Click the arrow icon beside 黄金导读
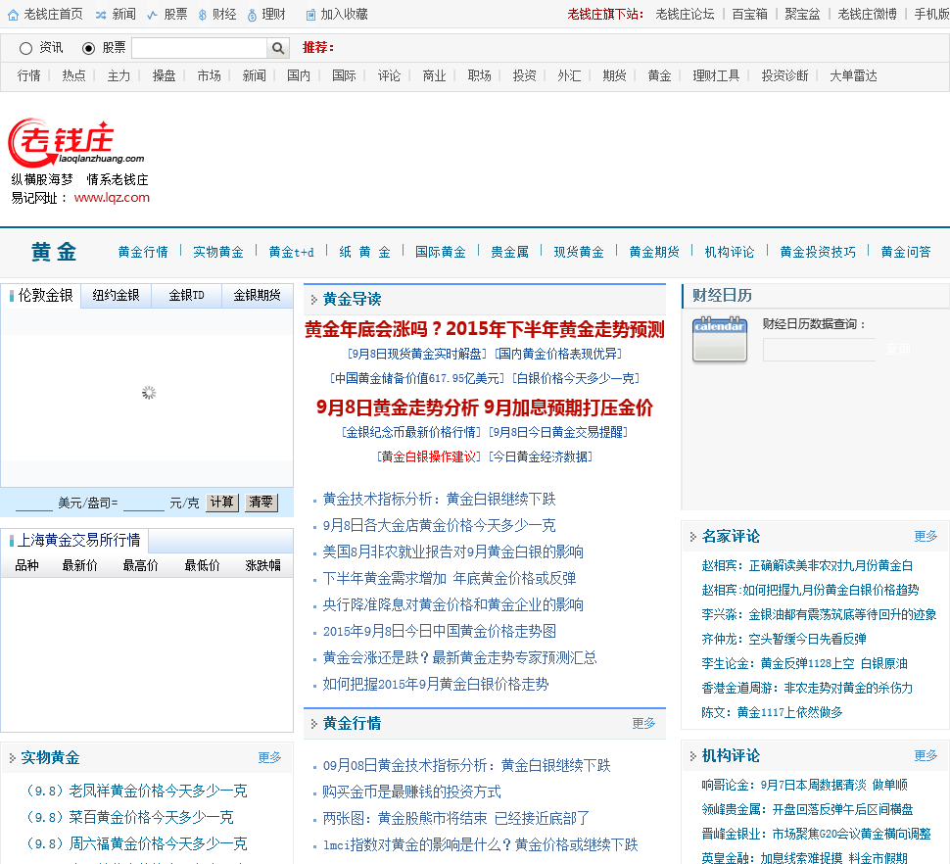Viewport: 950px width, 864px height. coord(313,300)
